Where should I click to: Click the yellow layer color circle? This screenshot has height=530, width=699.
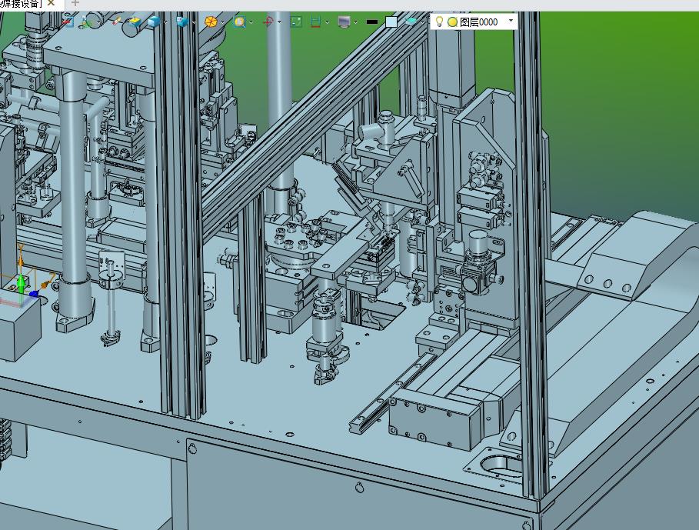point(452,22)
